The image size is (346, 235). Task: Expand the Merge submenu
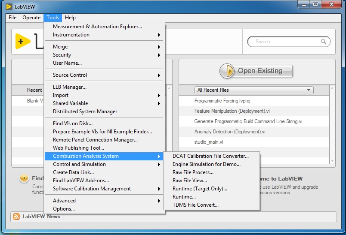tap(104, 47)
